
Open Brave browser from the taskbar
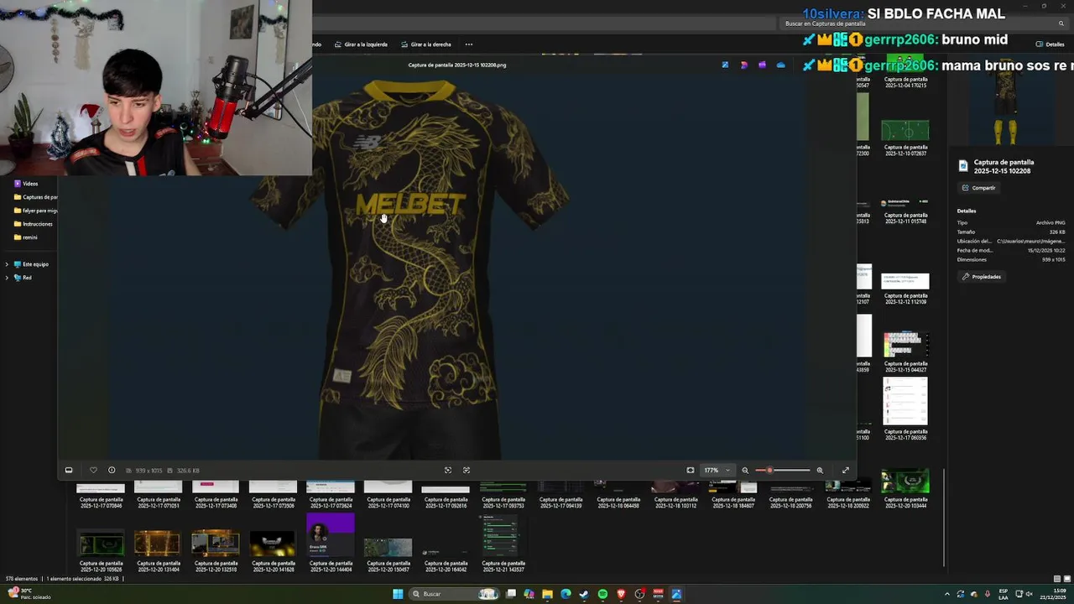click(621, 594)
